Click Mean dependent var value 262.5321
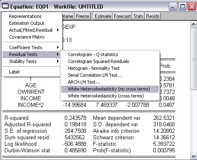The width and height of the screenshot is (197, 160). [x=164, y=118]
